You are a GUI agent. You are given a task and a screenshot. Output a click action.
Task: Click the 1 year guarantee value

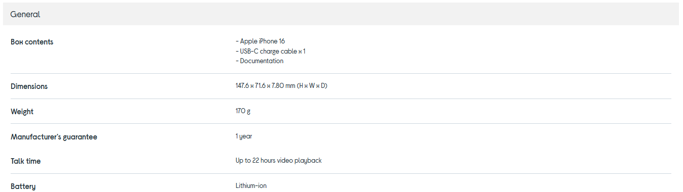pyautogui.click(x=244, y=136)
